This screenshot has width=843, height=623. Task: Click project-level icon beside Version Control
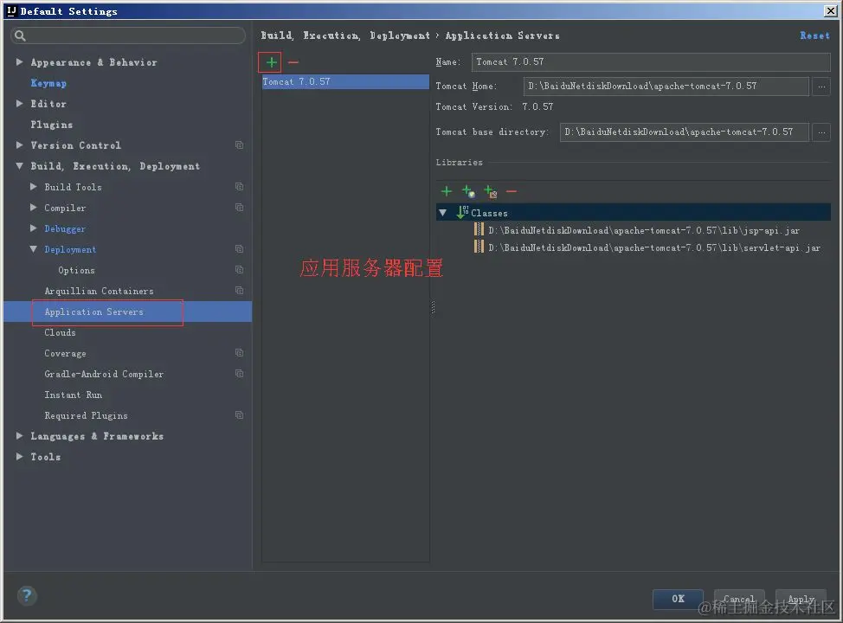click(x=239, y=145)
